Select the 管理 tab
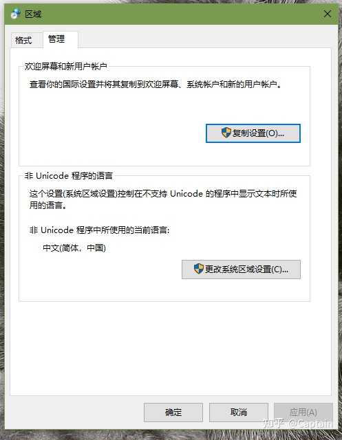This screenshot has height=440, width=342. [x=56, y=39]
